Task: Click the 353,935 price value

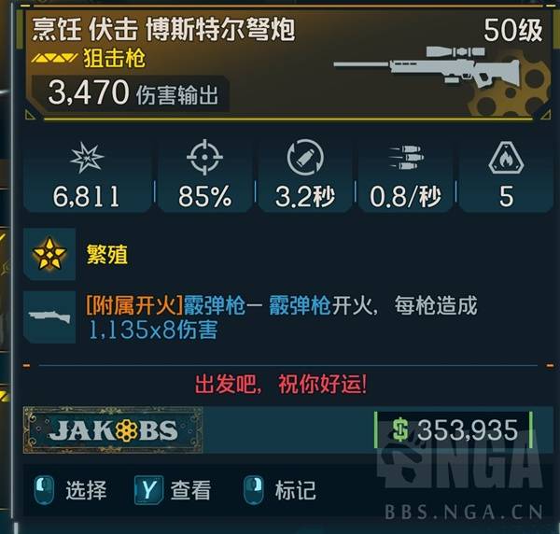Action: coord(468,429)
